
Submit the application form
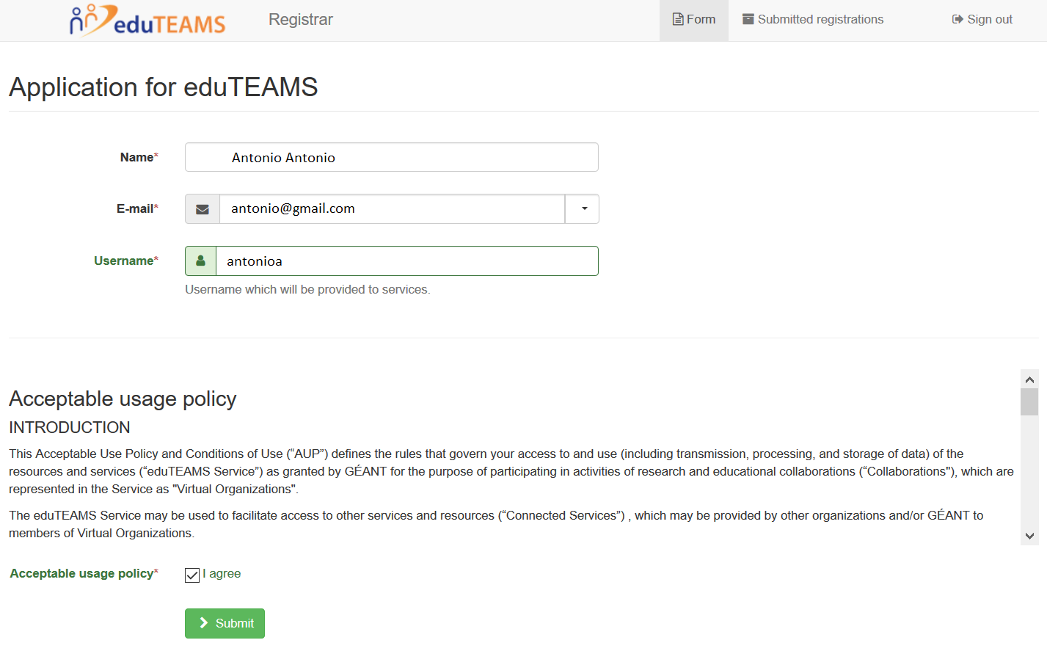(225, 623)
